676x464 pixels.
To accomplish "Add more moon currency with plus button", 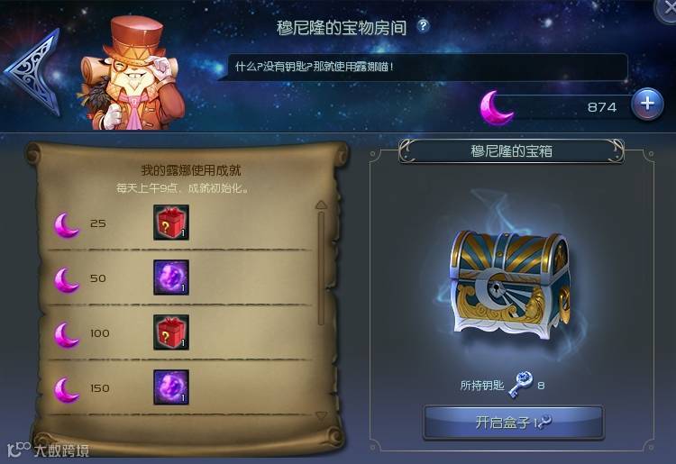I will [x=647, y=104].
